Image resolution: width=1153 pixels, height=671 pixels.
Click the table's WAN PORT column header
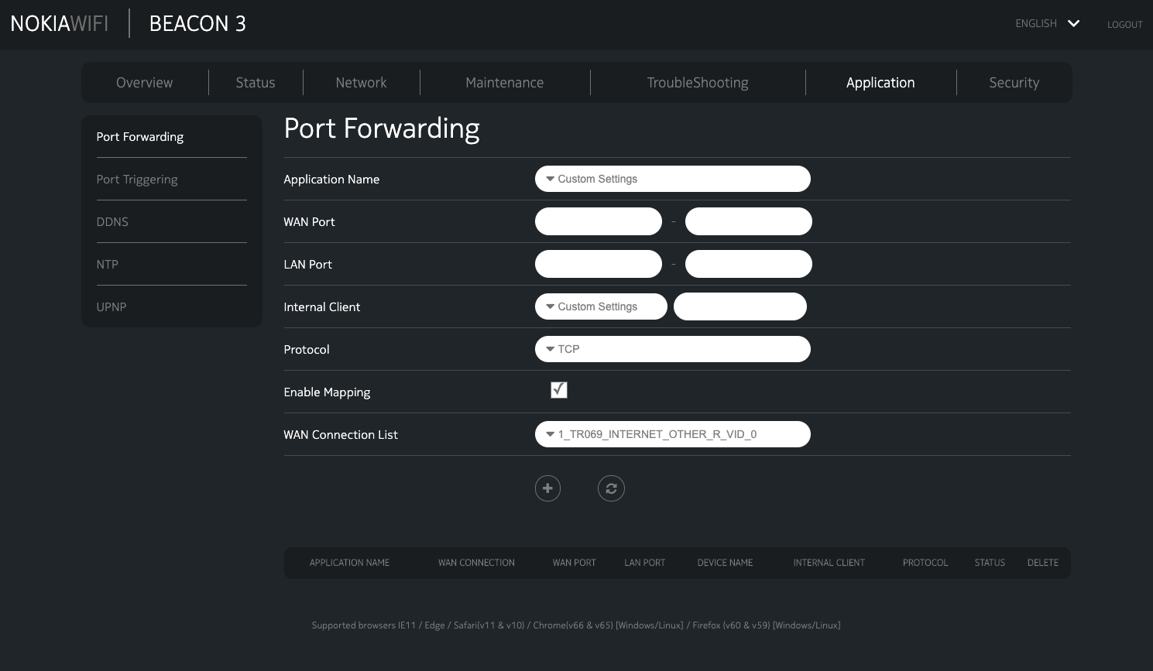point(575,563)
